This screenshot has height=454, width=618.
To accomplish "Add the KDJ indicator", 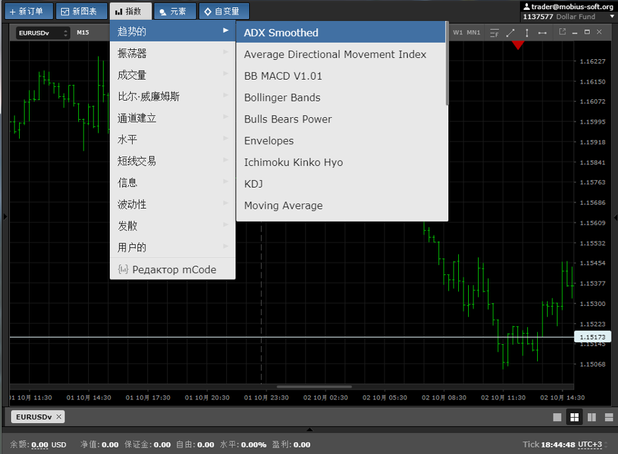I will [341, 184].
